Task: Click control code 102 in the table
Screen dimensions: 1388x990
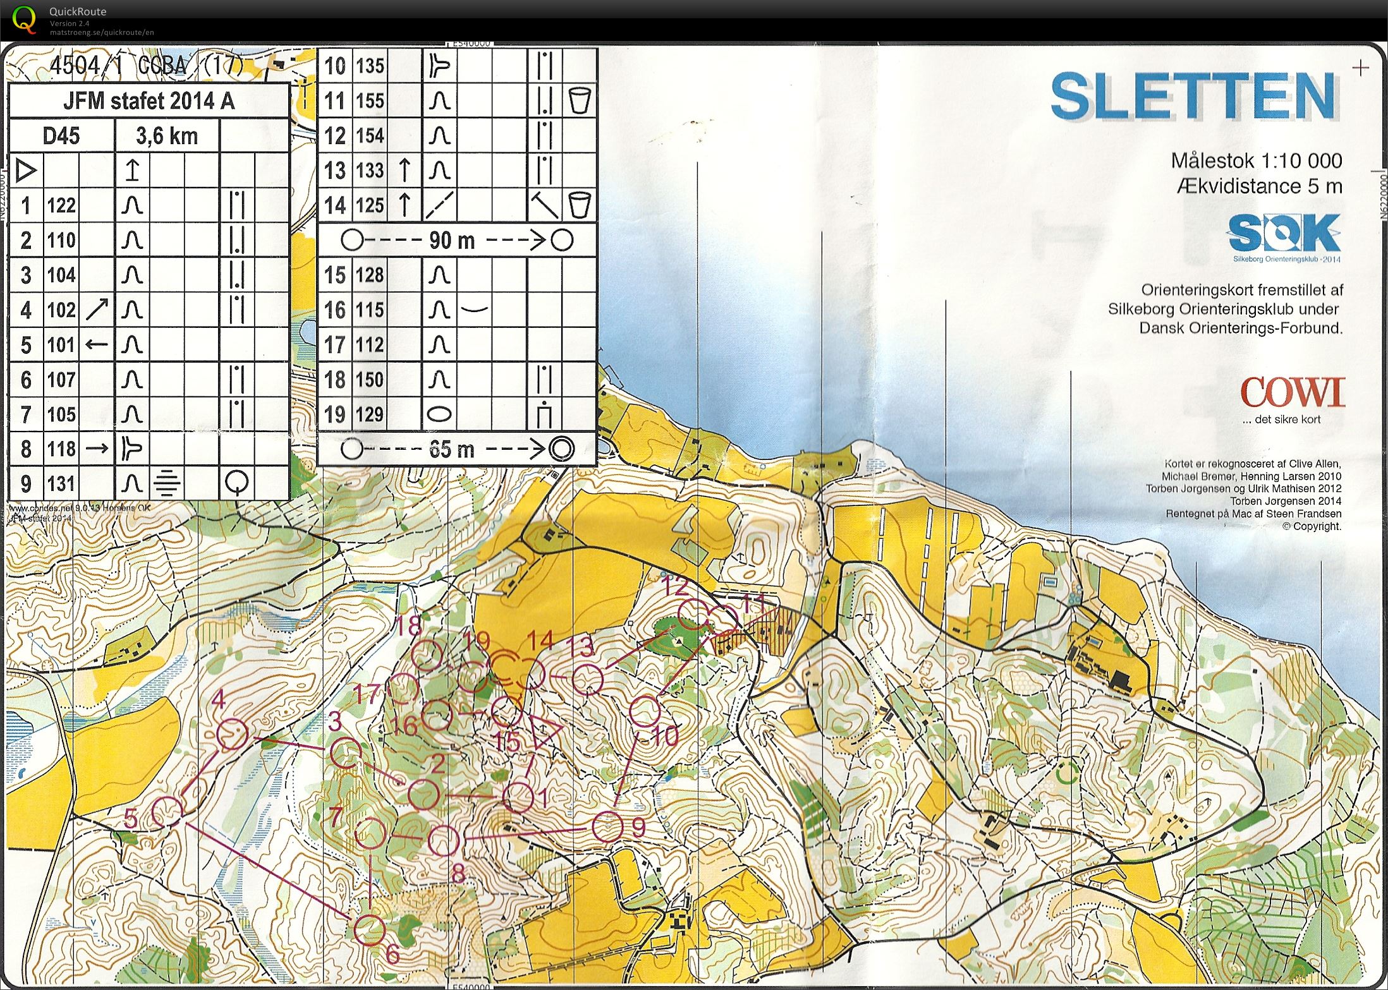Action: (x=61, y=310)
